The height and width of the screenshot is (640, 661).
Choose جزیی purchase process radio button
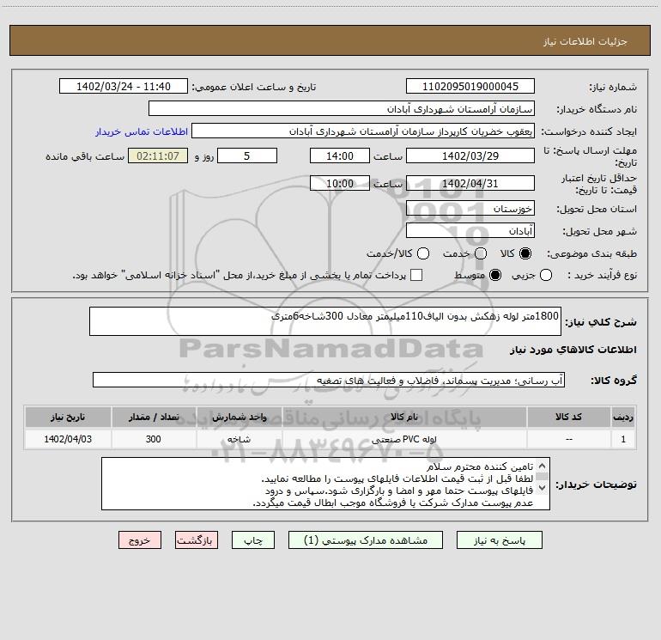click(x=545, y=275)
